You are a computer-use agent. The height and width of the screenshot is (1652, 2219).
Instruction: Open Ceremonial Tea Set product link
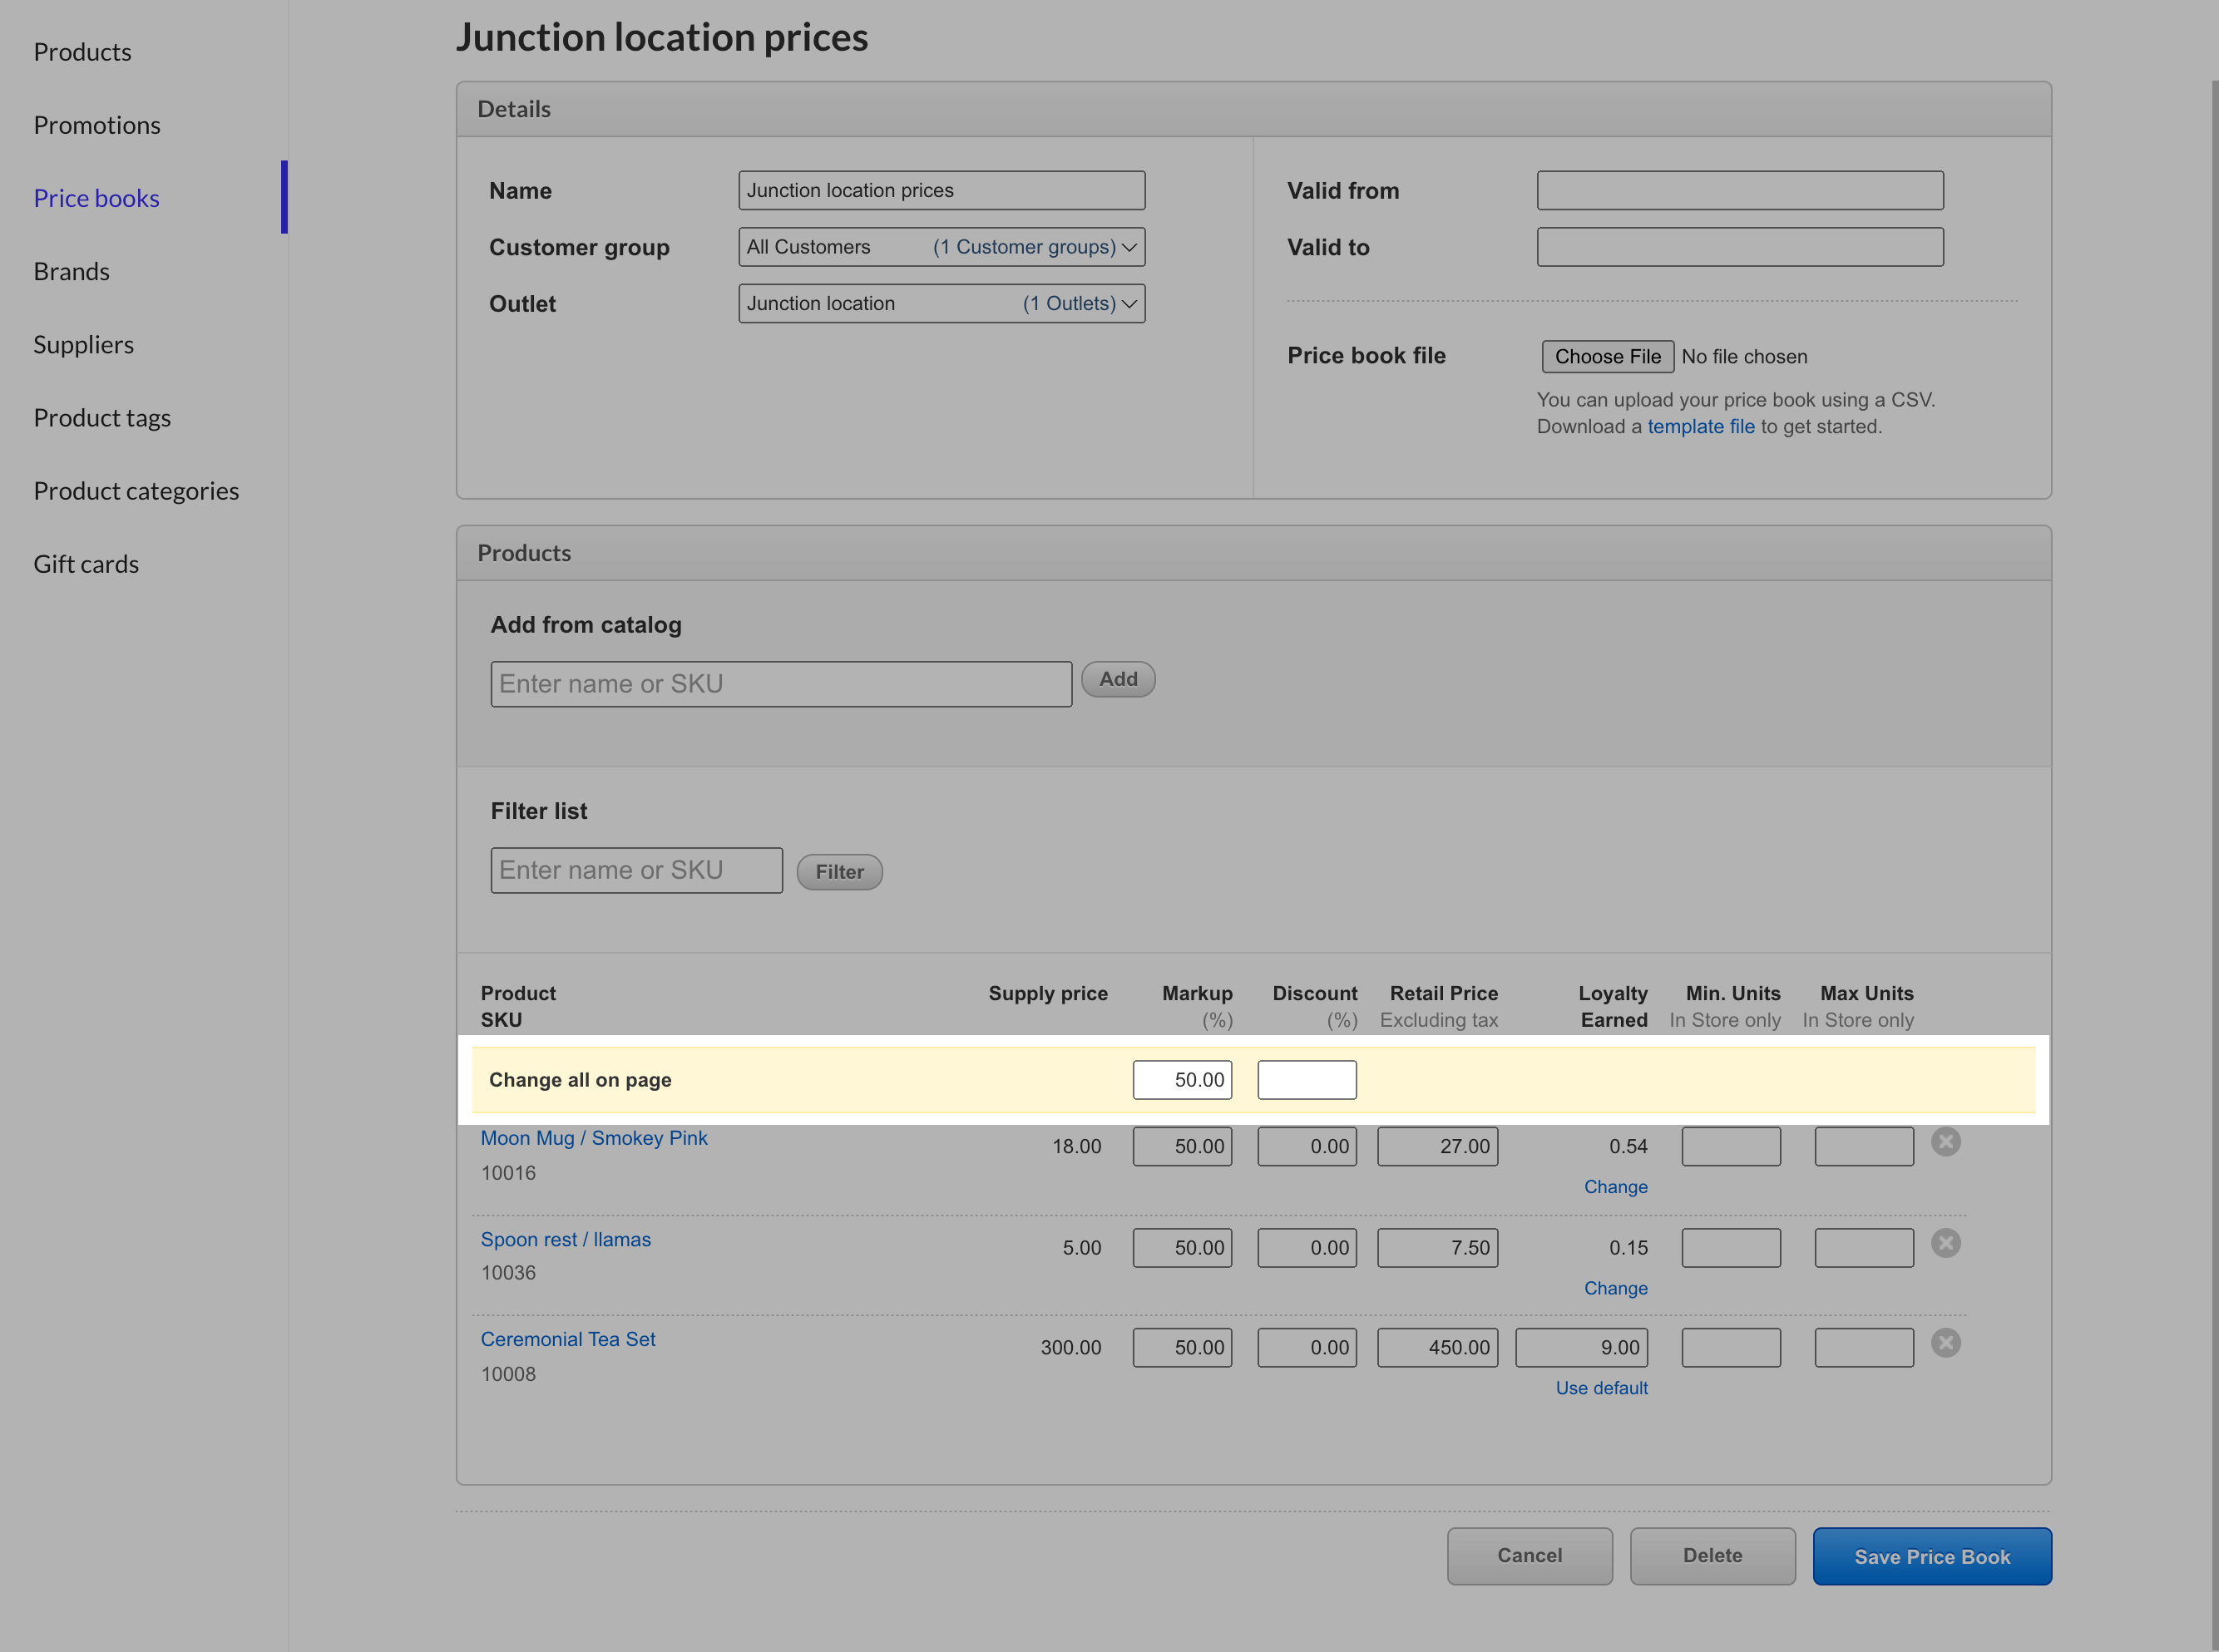point(567,1340)
